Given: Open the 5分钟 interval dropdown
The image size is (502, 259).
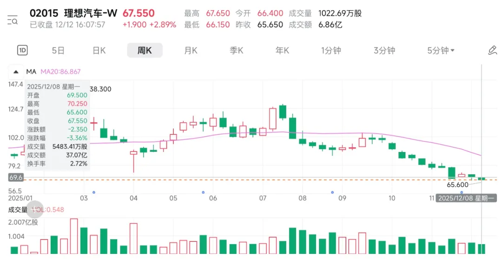Looking at the screenshot, I should (x=441, y=51).
